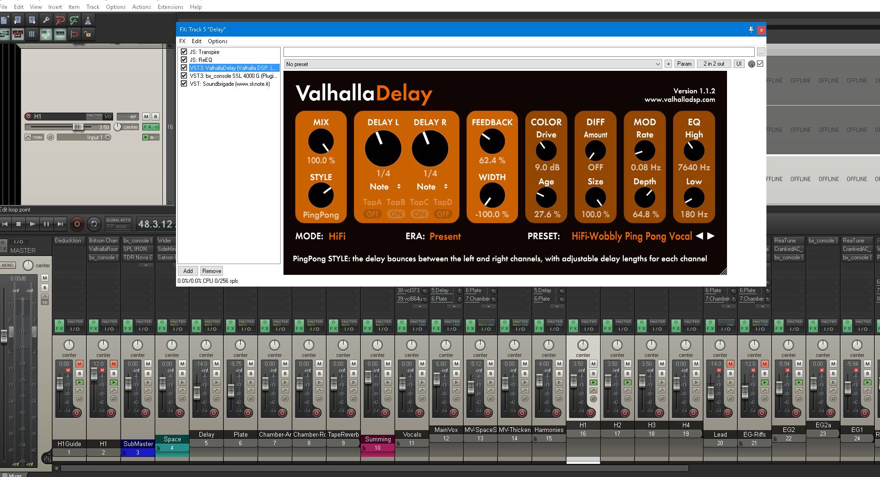
Task: Select the previous preset arrow in ValhallaDelay
Action: pos(699,236)
